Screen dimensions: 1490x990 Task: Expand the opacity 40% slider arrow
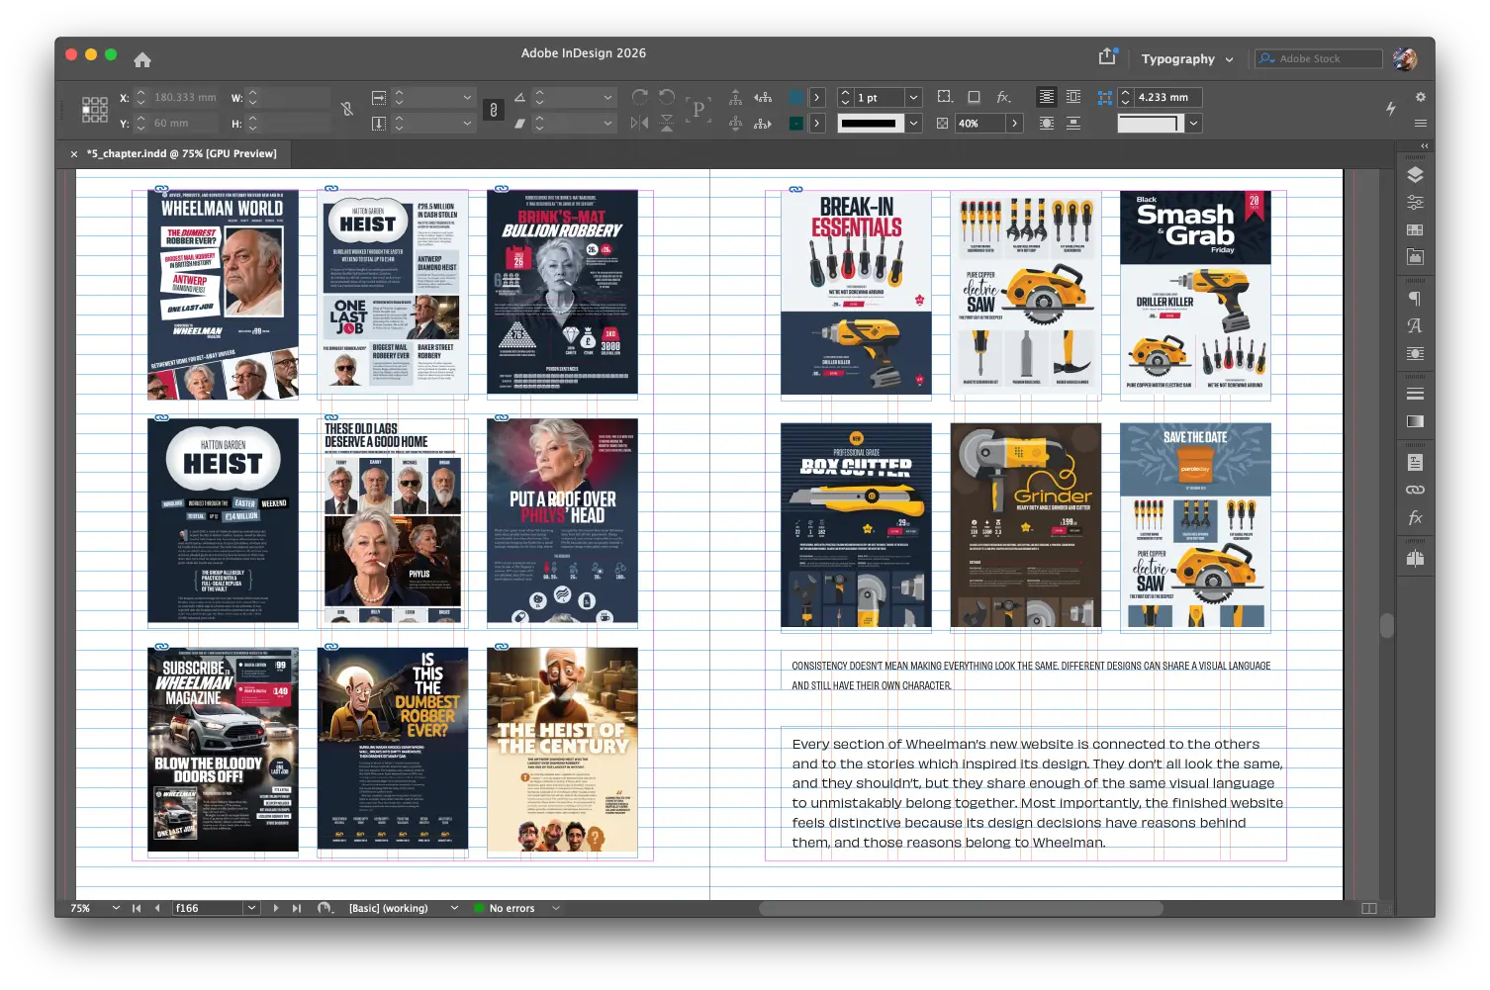click(1014, 124)
